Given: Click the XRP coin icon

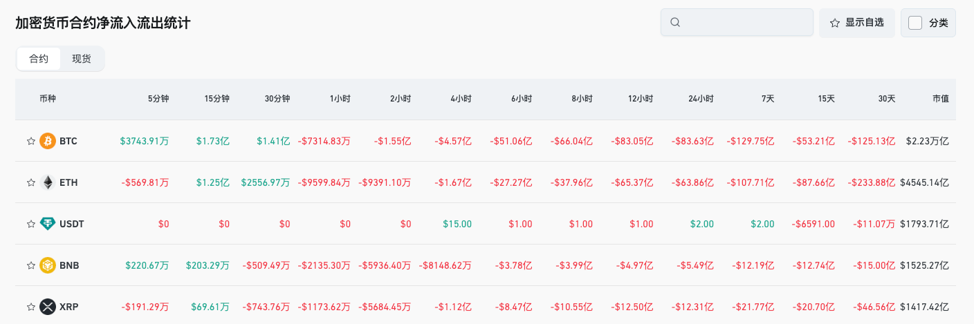Looking at the screenshot, I should click(x=48, y=307).
